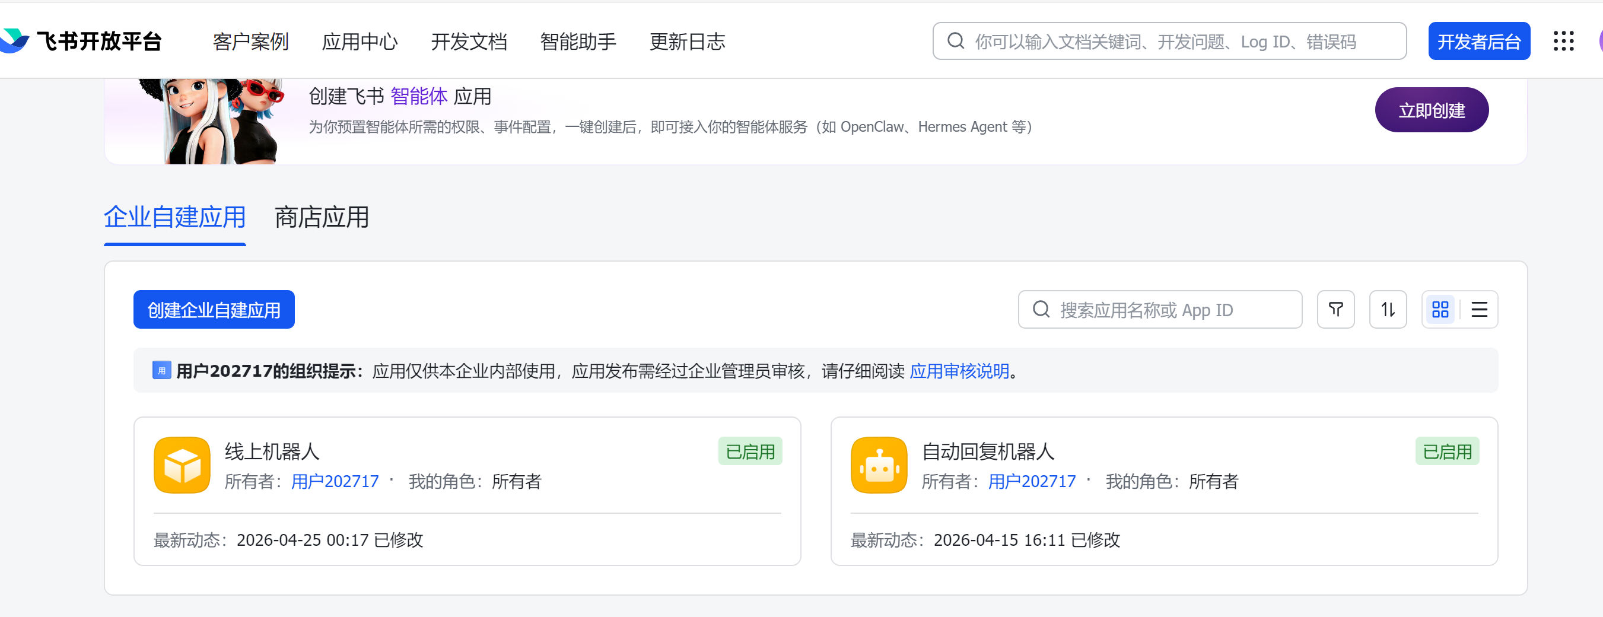Click the 2026-04-25 00:17 已修改 text
This screenshot has width=1603, height=617.
pos(330,540)
